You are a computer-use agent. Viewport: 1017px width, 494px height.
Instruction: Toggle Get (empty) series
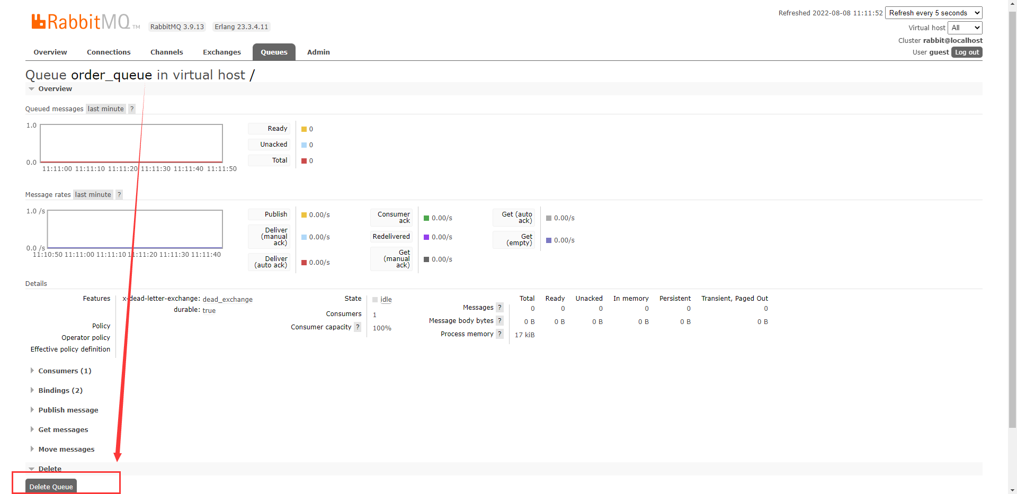pyautogui.click(x=514, y=240)
